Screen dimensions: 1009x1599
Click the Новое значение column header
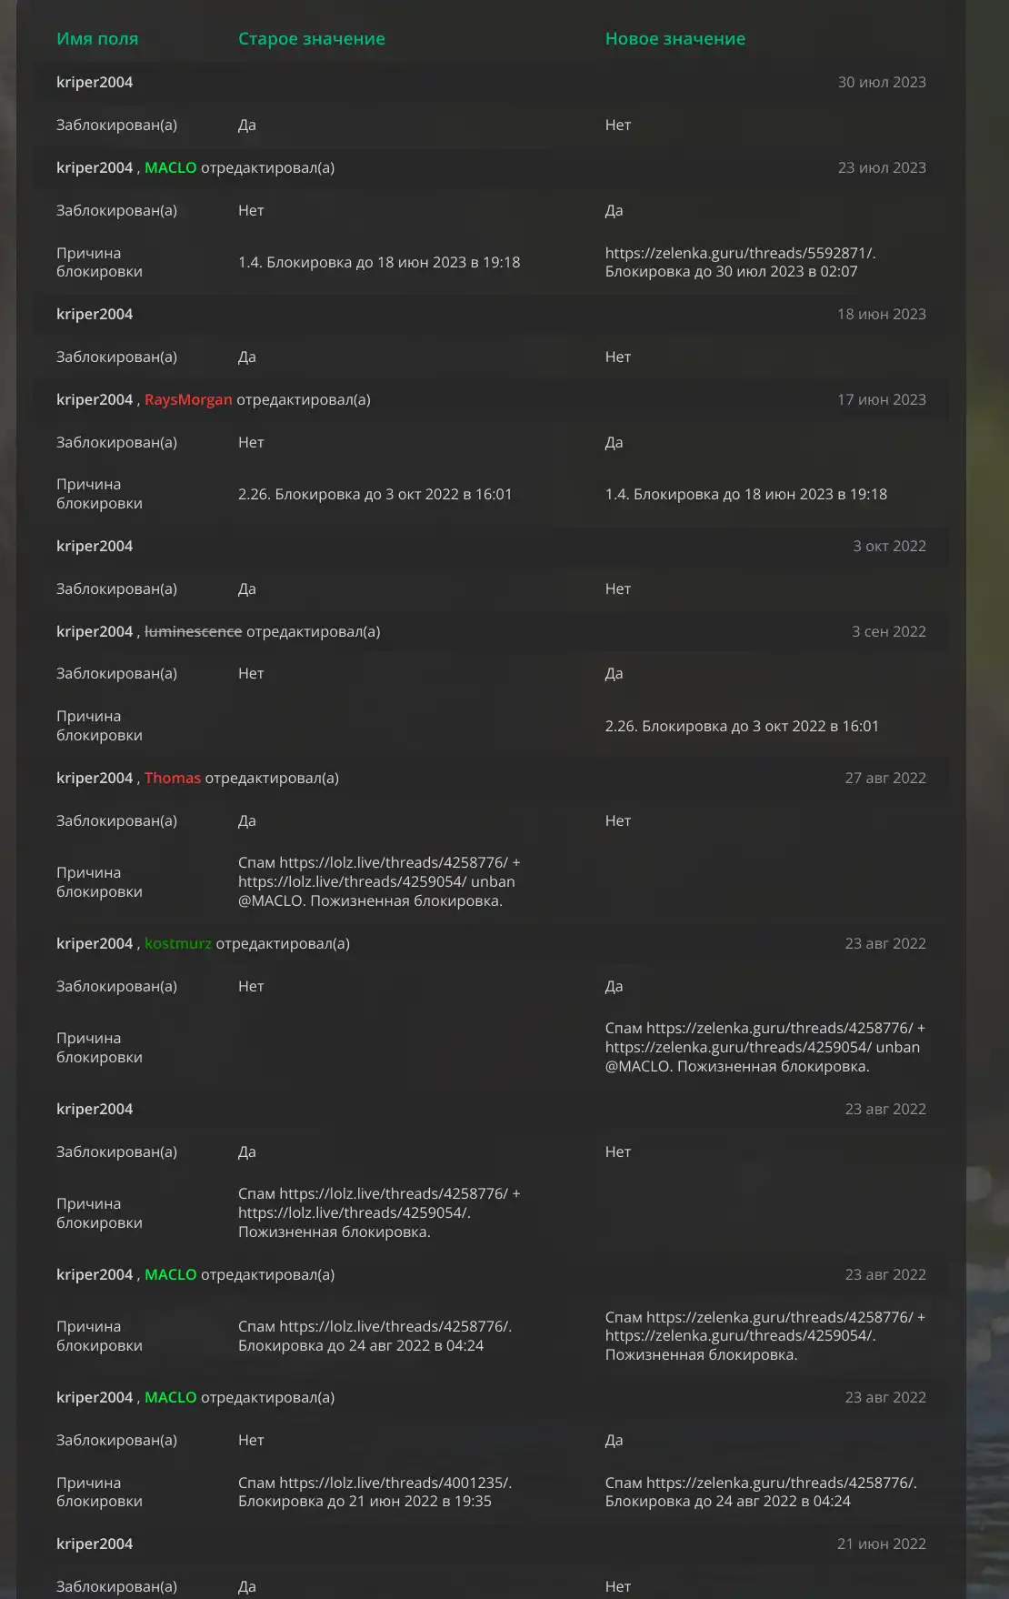point(674,38)
